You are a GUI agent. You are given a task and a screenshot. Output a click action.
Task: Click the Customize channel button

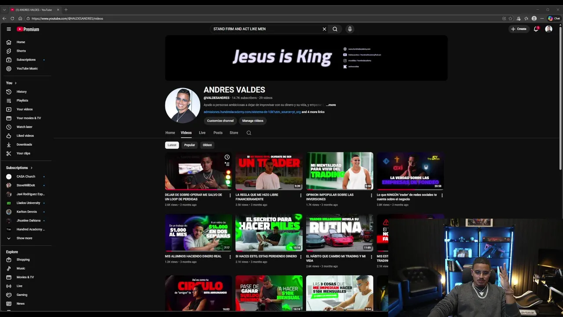[220, 121]
